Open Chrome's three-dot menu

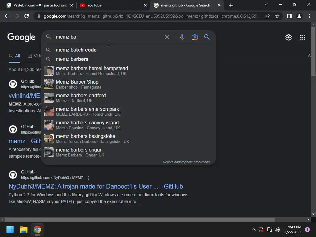click(x=309, y=16)
